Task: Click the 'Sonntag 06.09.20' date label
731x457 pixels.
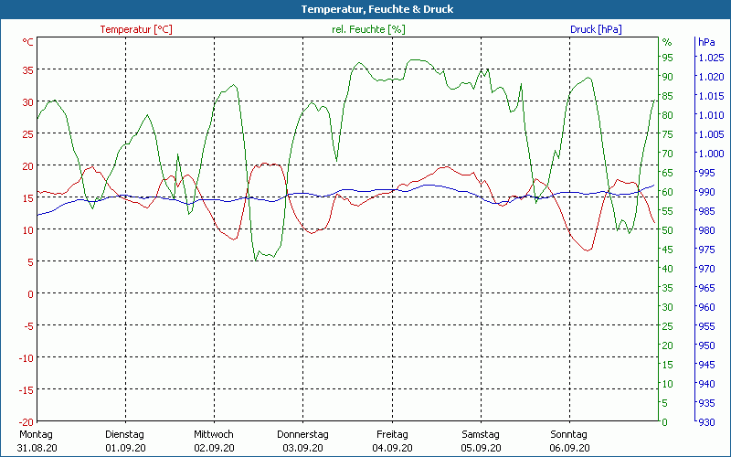Action: pyautogui.click(x=570, y=441)
